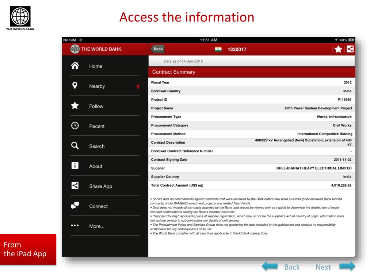374x280 pixels.
Task: Click the About info icon
Action: (x=75, y=166)
